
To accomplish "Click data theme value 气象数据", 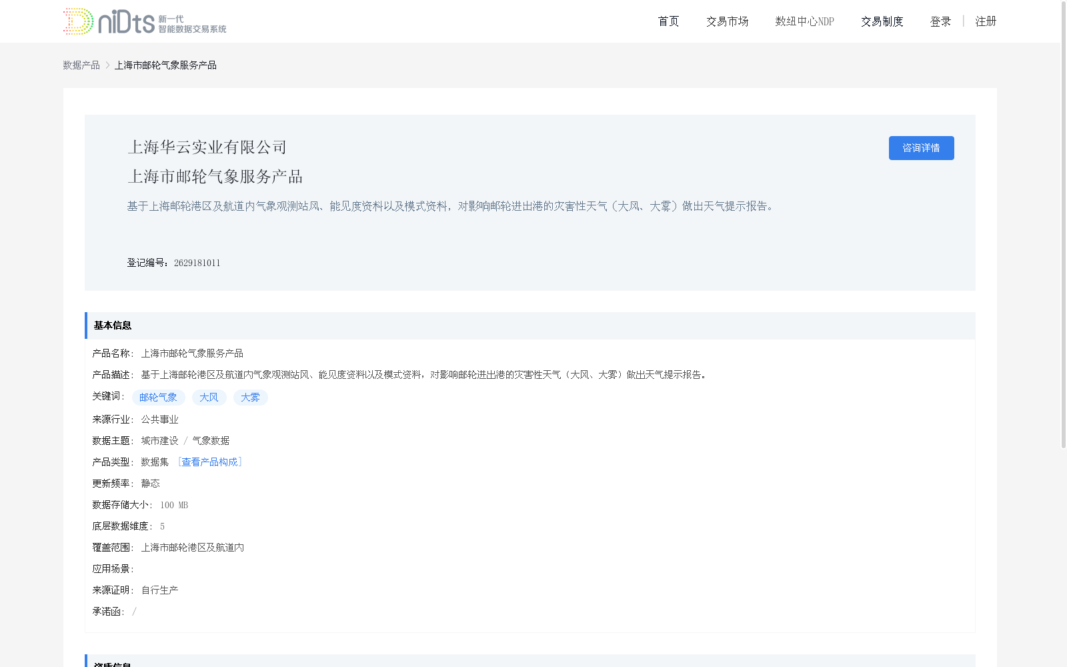I will tap(211, 440).
